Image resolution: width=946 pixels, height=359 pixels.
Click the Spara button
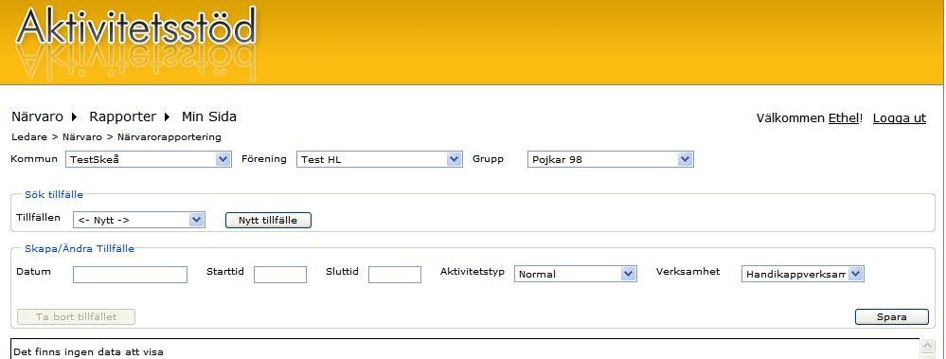coord(892,316)
